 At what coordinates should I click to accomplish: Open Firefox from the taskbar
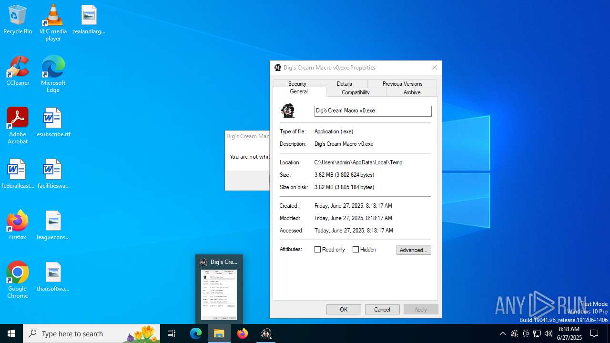point(243,333)
